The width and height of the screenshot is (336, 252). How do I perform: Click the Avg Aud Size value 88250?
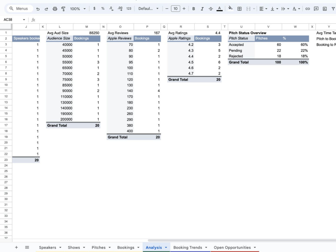(x=87, y=33)
